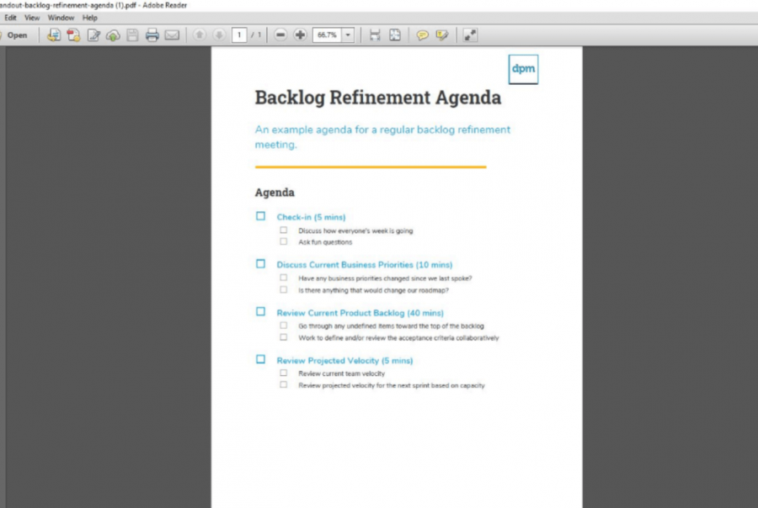Click the convert file online icon
Image resolution: width=758 pixels, height=508 pixels.
pos(54,35)
